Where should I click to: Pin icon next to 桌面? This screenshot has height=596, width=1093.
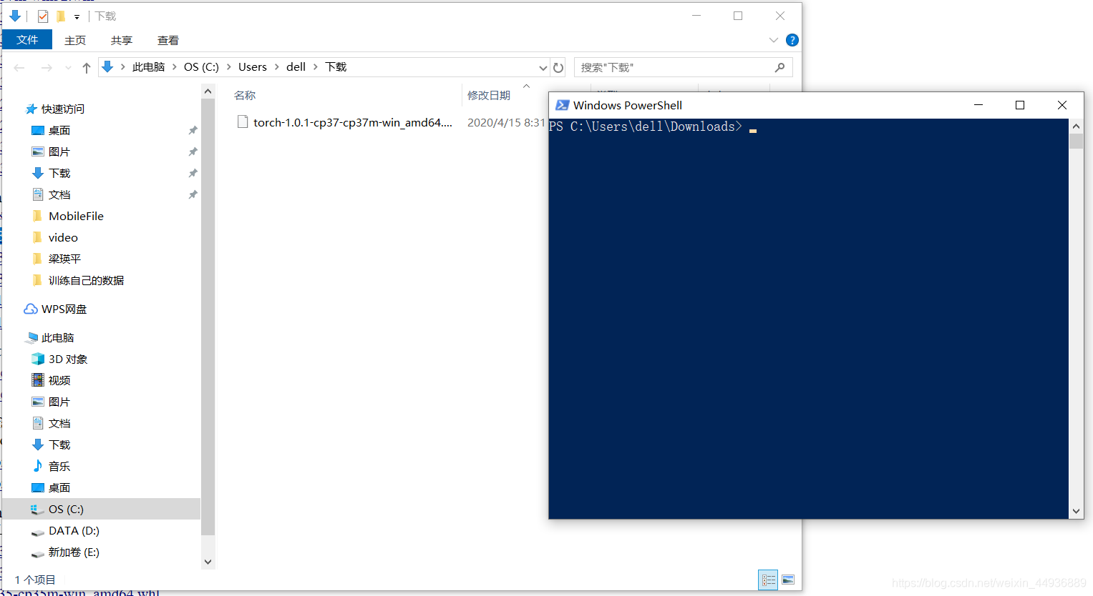point(193,130)
